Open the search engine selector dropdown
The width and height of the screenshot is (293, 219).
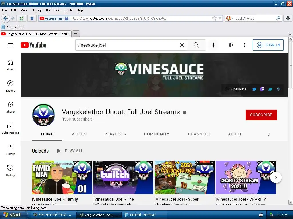coord(230,18)
